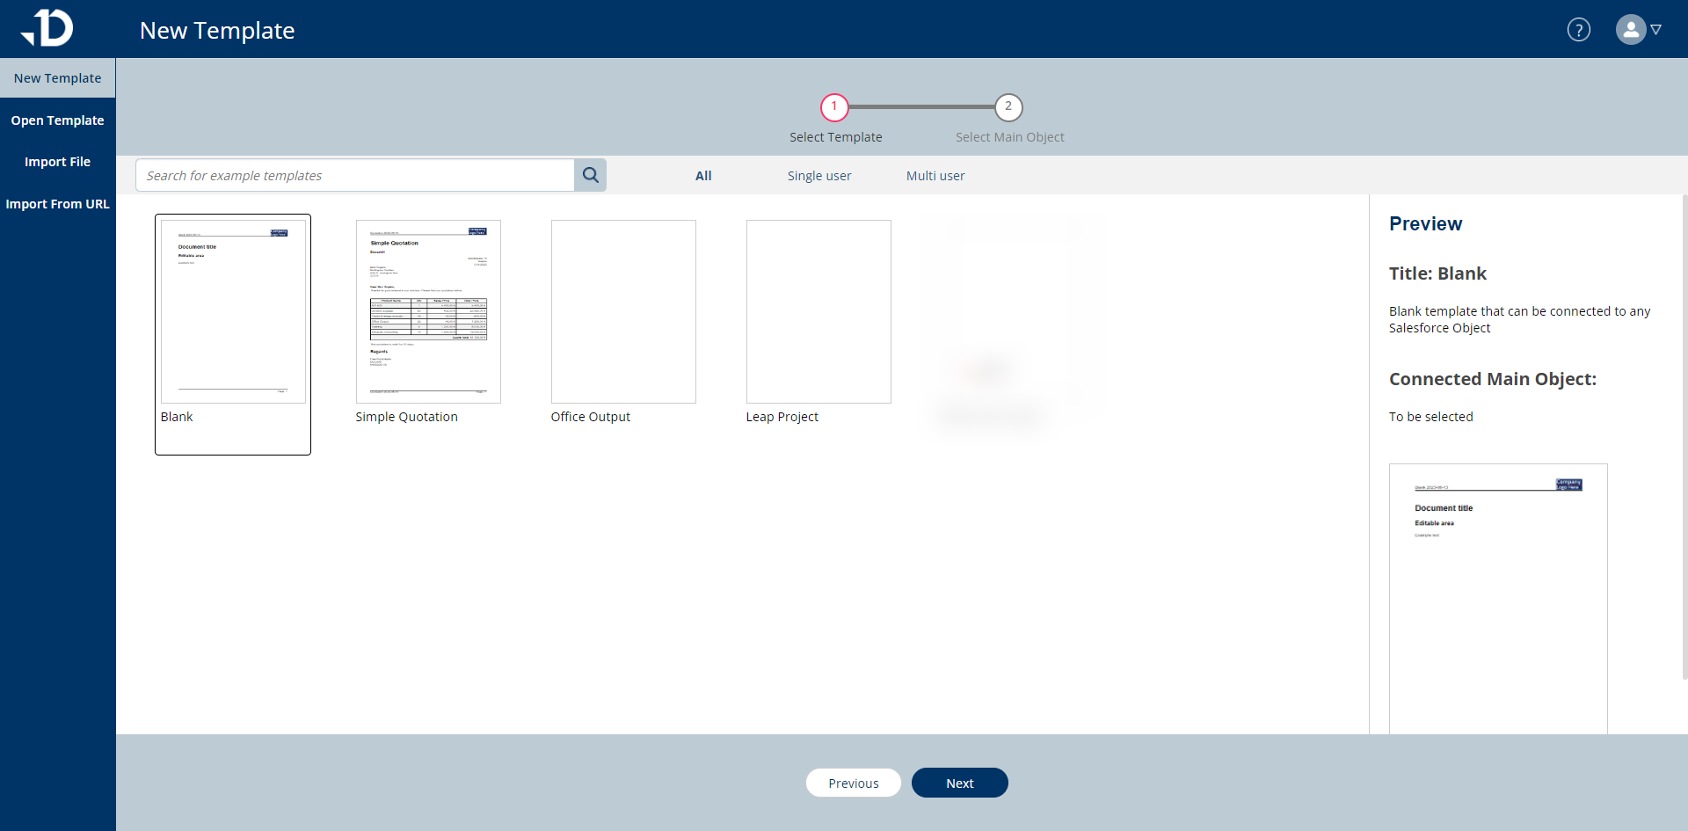1688x831 pixels.
Task: Go to Open Template in sidebar
Action: (x=57, y=120)
